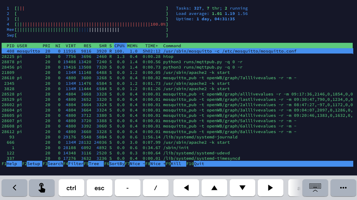Select mosquitto_pub 4alllivevalues row

[177, 115]
